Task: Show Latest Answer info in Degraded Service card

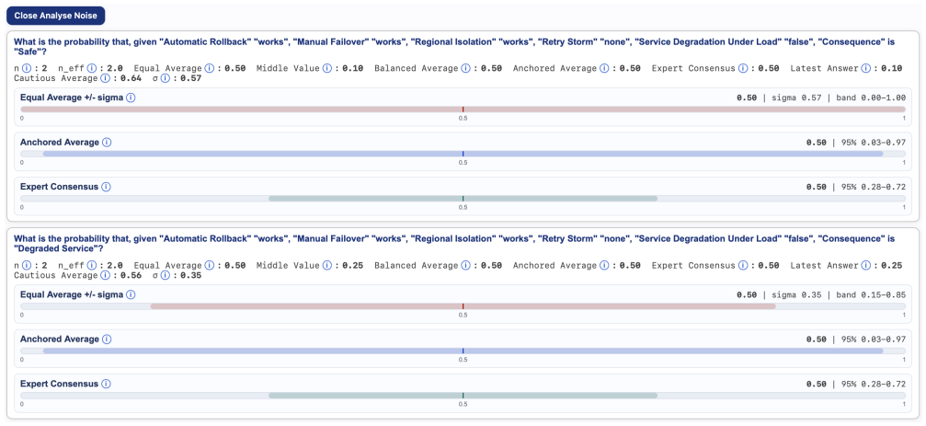Action: (x=865, y=266)
